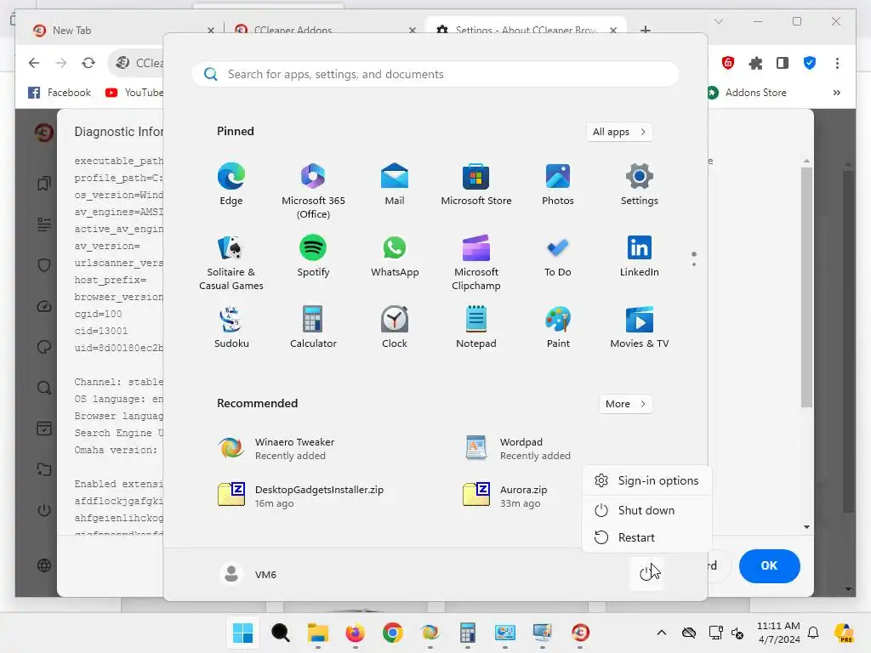Image resolution: width=871 pixels, height=653 pixels.
Task: Launch Firefox from the taskbar
Action: (355, 633)
